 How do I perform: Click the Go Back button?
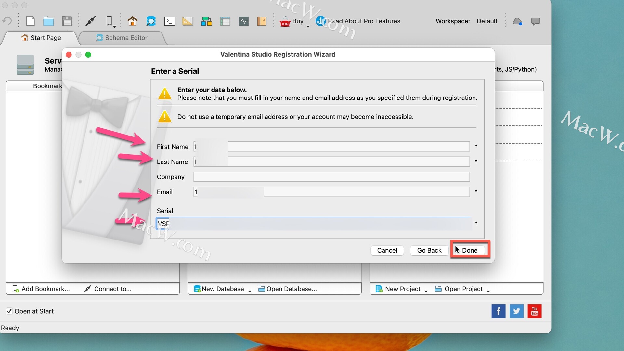point(429,250)
